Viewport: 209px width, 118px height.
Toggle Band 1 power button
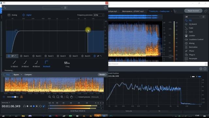click(21, 56)
